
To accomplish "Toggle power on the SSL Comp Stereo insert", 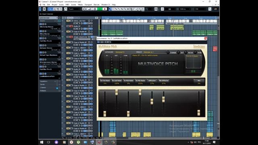I will [41, 24].
